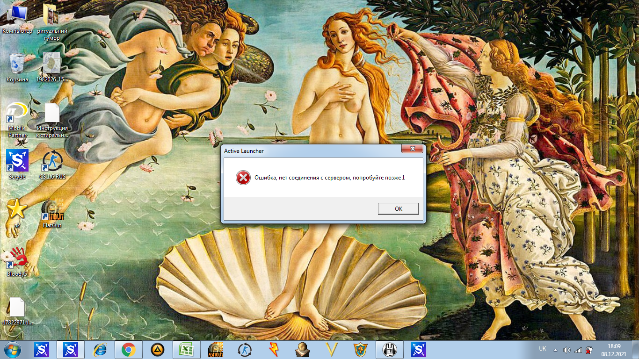The image size is (639, 359).
Task: Open the UK input language selector
Action: coord(543,349)
